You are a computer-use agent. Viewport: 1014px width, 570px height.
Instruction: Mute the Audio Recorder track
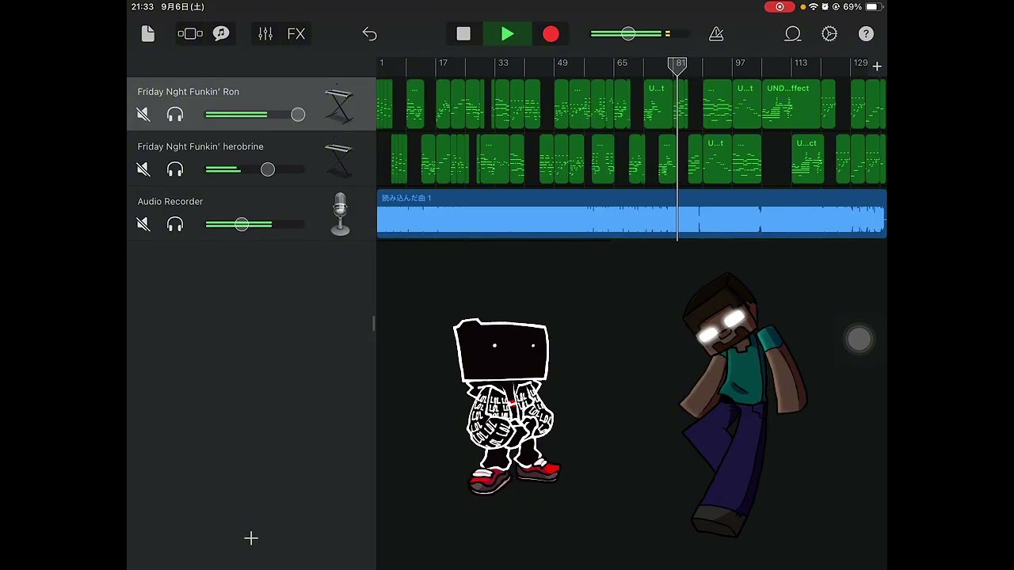pyautogui.click(x=143, y=225)
